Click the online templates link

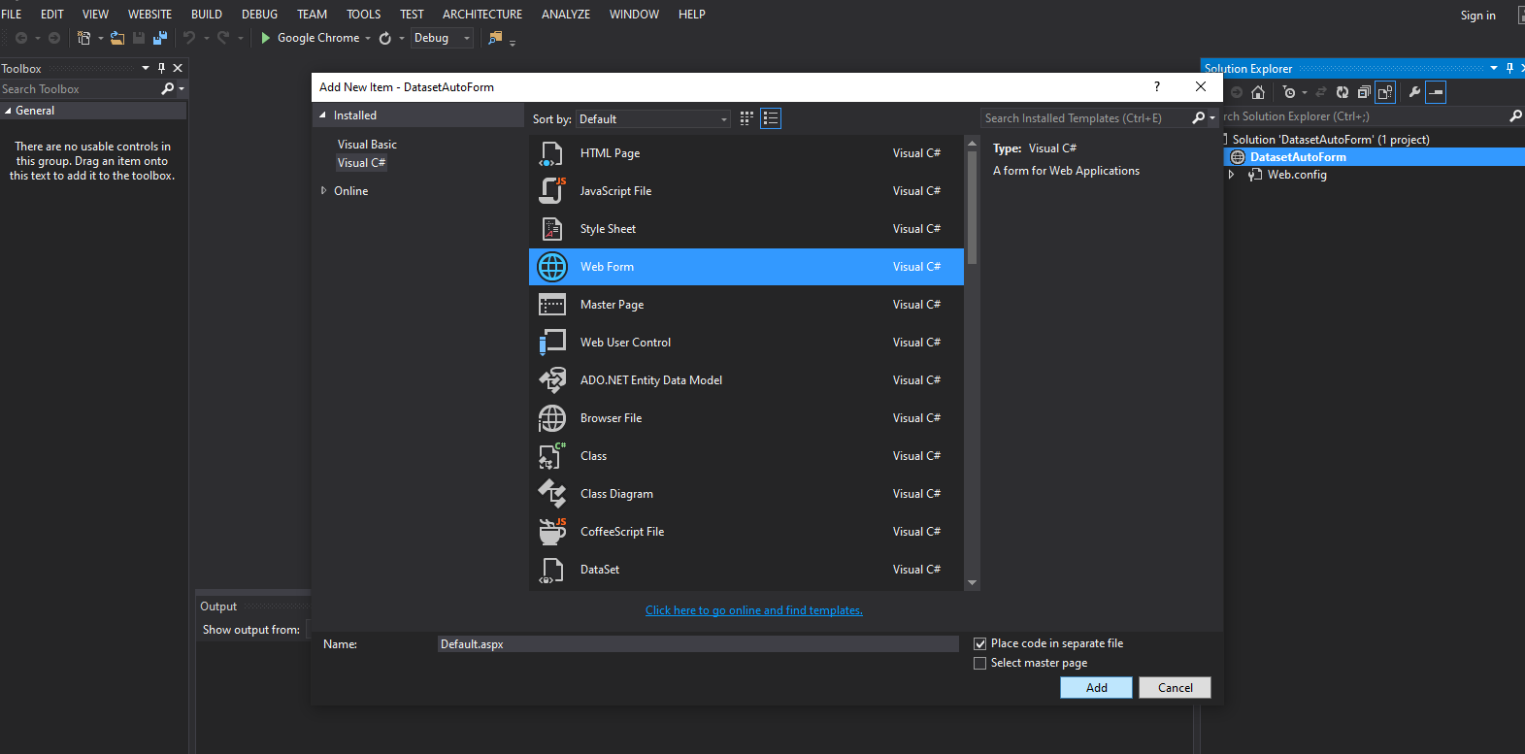pyautogui.click(x=754, y=610)
